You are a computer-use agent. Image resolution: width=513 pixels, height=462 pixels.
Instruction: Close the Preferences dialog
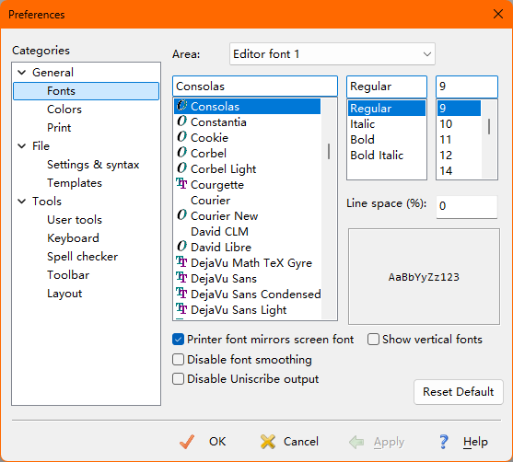498,14
